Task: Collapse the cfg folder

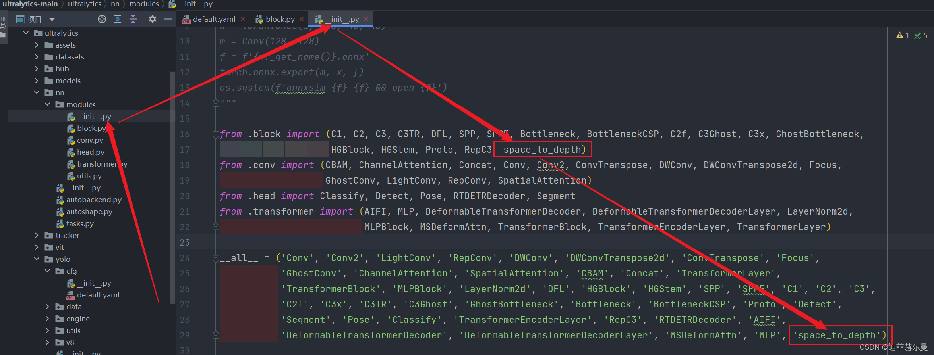Action: coord(48,271)
